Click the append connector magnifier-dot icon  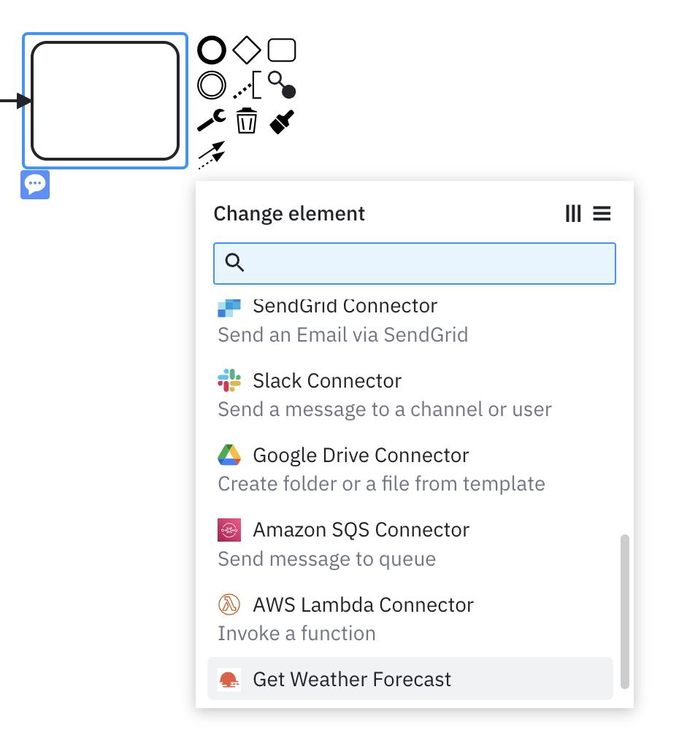pos(282,85)
